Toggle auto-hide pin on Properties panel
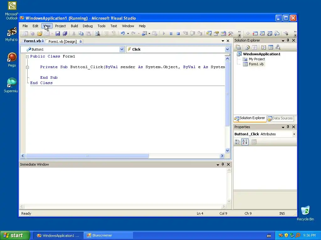 pyautogui.click(x=288, y=127)
